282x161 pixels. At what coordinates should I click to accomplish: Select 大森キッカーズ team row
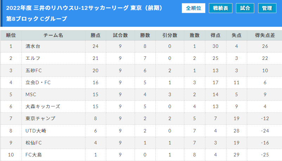43,106
